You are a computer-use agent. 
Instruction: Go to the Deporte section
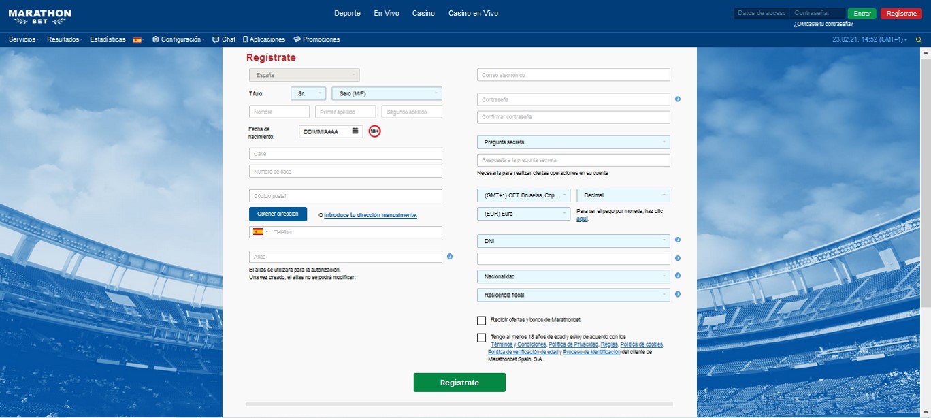347,14
